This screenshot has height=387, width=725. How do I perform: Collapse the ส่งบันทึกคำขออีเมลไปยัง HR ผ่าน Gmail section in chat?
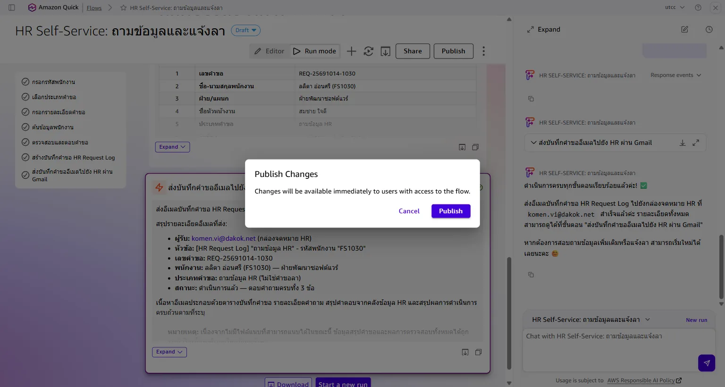click(x=533, y=143)
